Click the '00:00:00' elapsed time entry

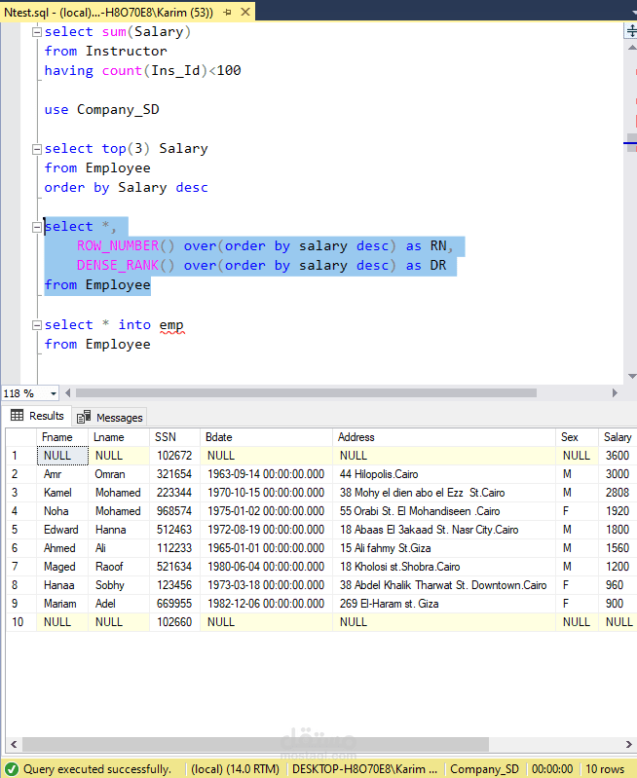tap(552, 769)
